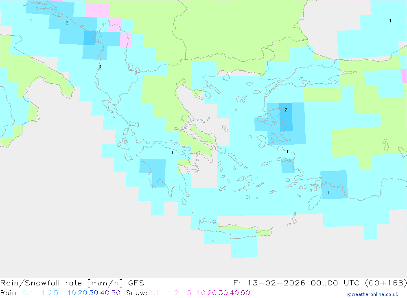Image resolution: width=407 pixels, height=298 pixels.
Task: Click the rain value 1 north of the Peloponnese
Action: tap(172, 152)
